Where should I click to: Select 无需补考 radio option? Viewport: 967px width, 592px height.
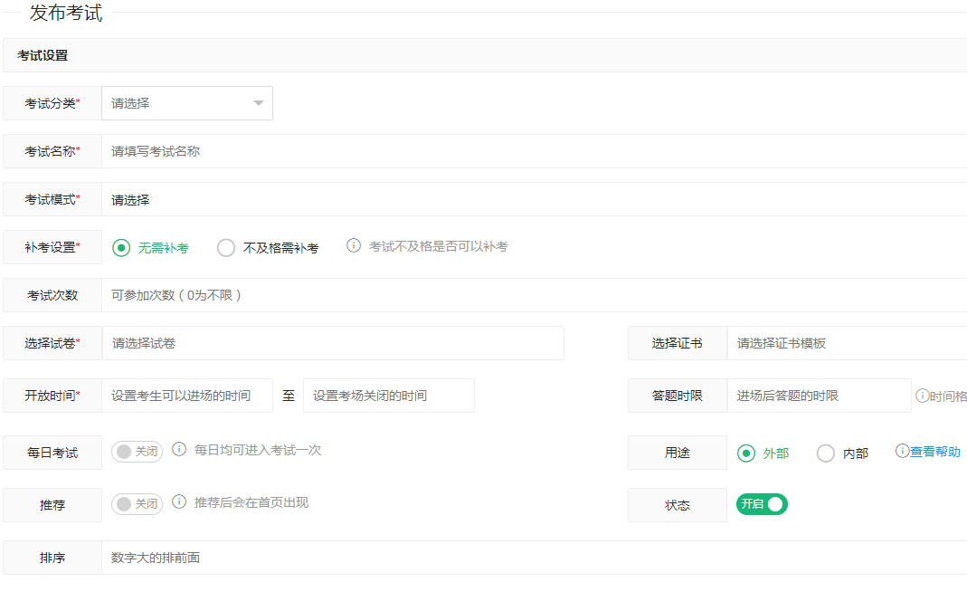121,248
